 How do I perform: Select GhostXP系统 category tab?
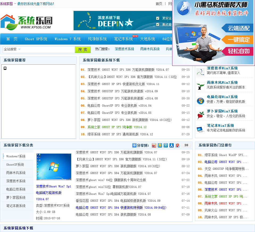pos(15,165)
